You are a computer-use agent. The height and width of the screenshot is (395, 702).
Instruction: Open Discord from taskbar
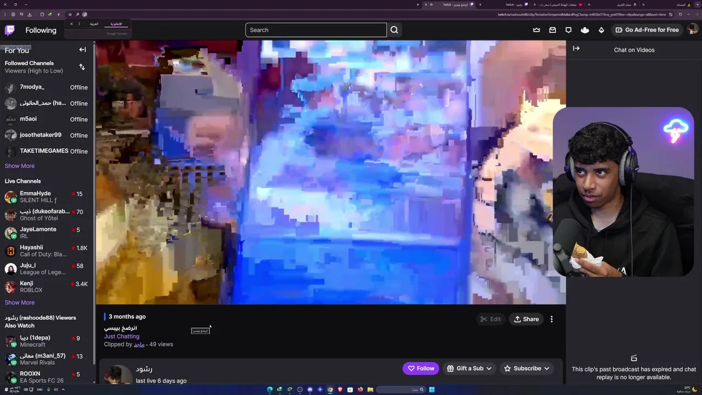click(x=310, y=390)
